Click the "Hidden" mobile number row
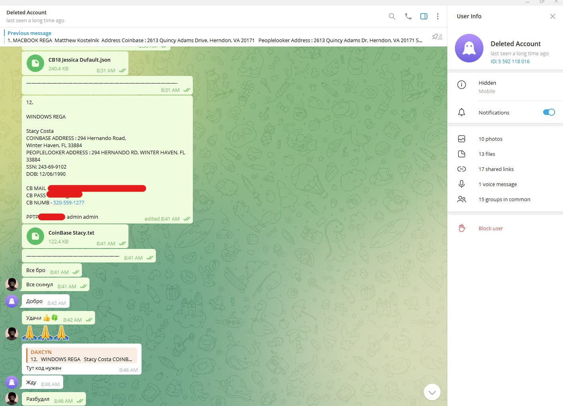 tap(505, 87)
